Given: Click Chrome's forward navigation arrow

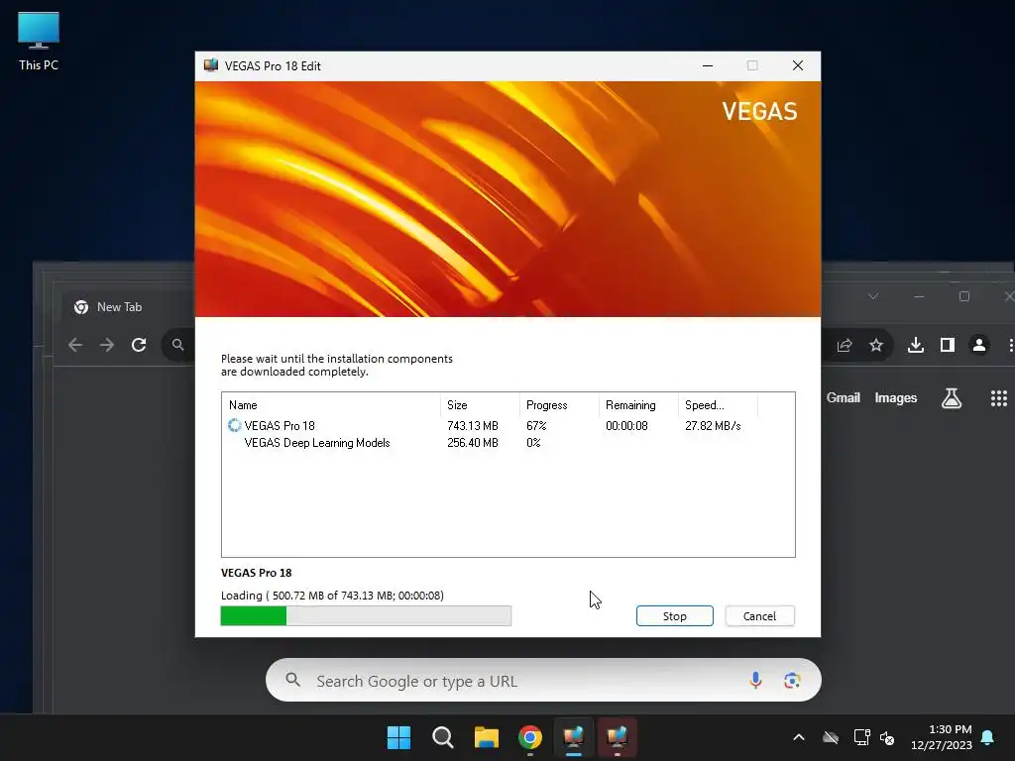Looking at the screenshot, I should pyautogui.click(x=107, y=345).
